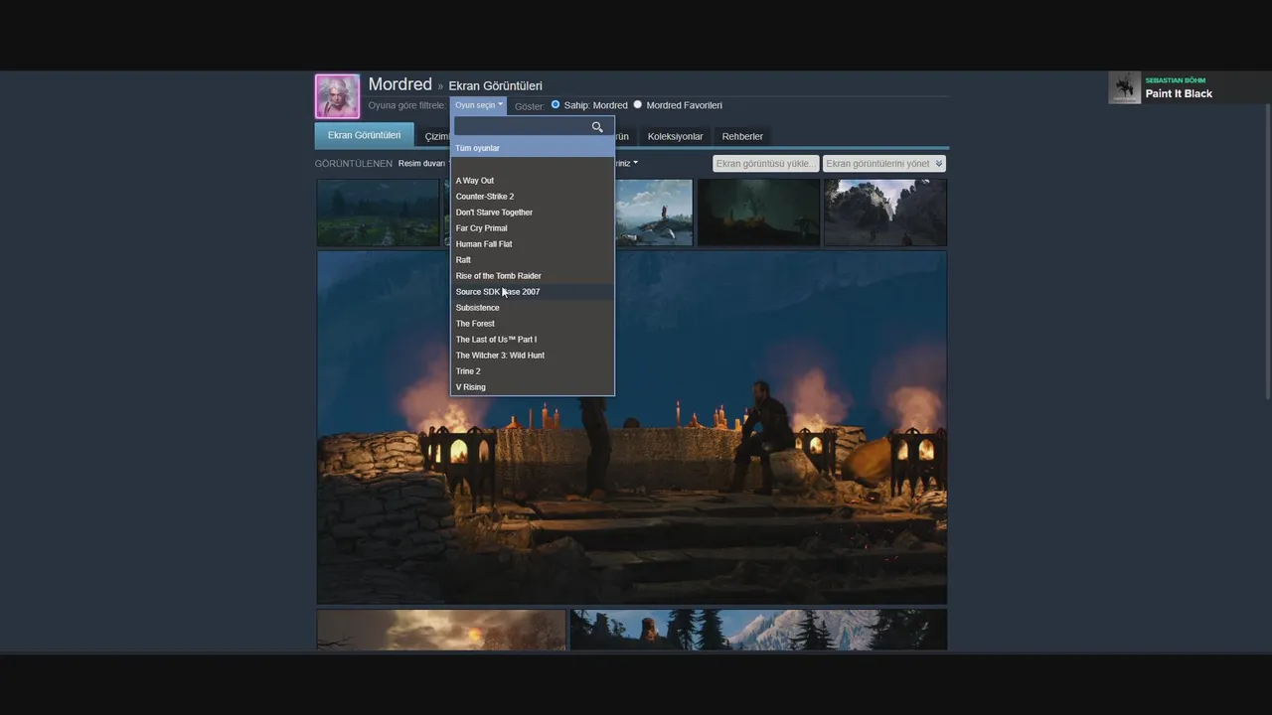Open the Mordred profile name link
Screen dimensions: 1272x715
pyautogui.click(x=399, y=84)
